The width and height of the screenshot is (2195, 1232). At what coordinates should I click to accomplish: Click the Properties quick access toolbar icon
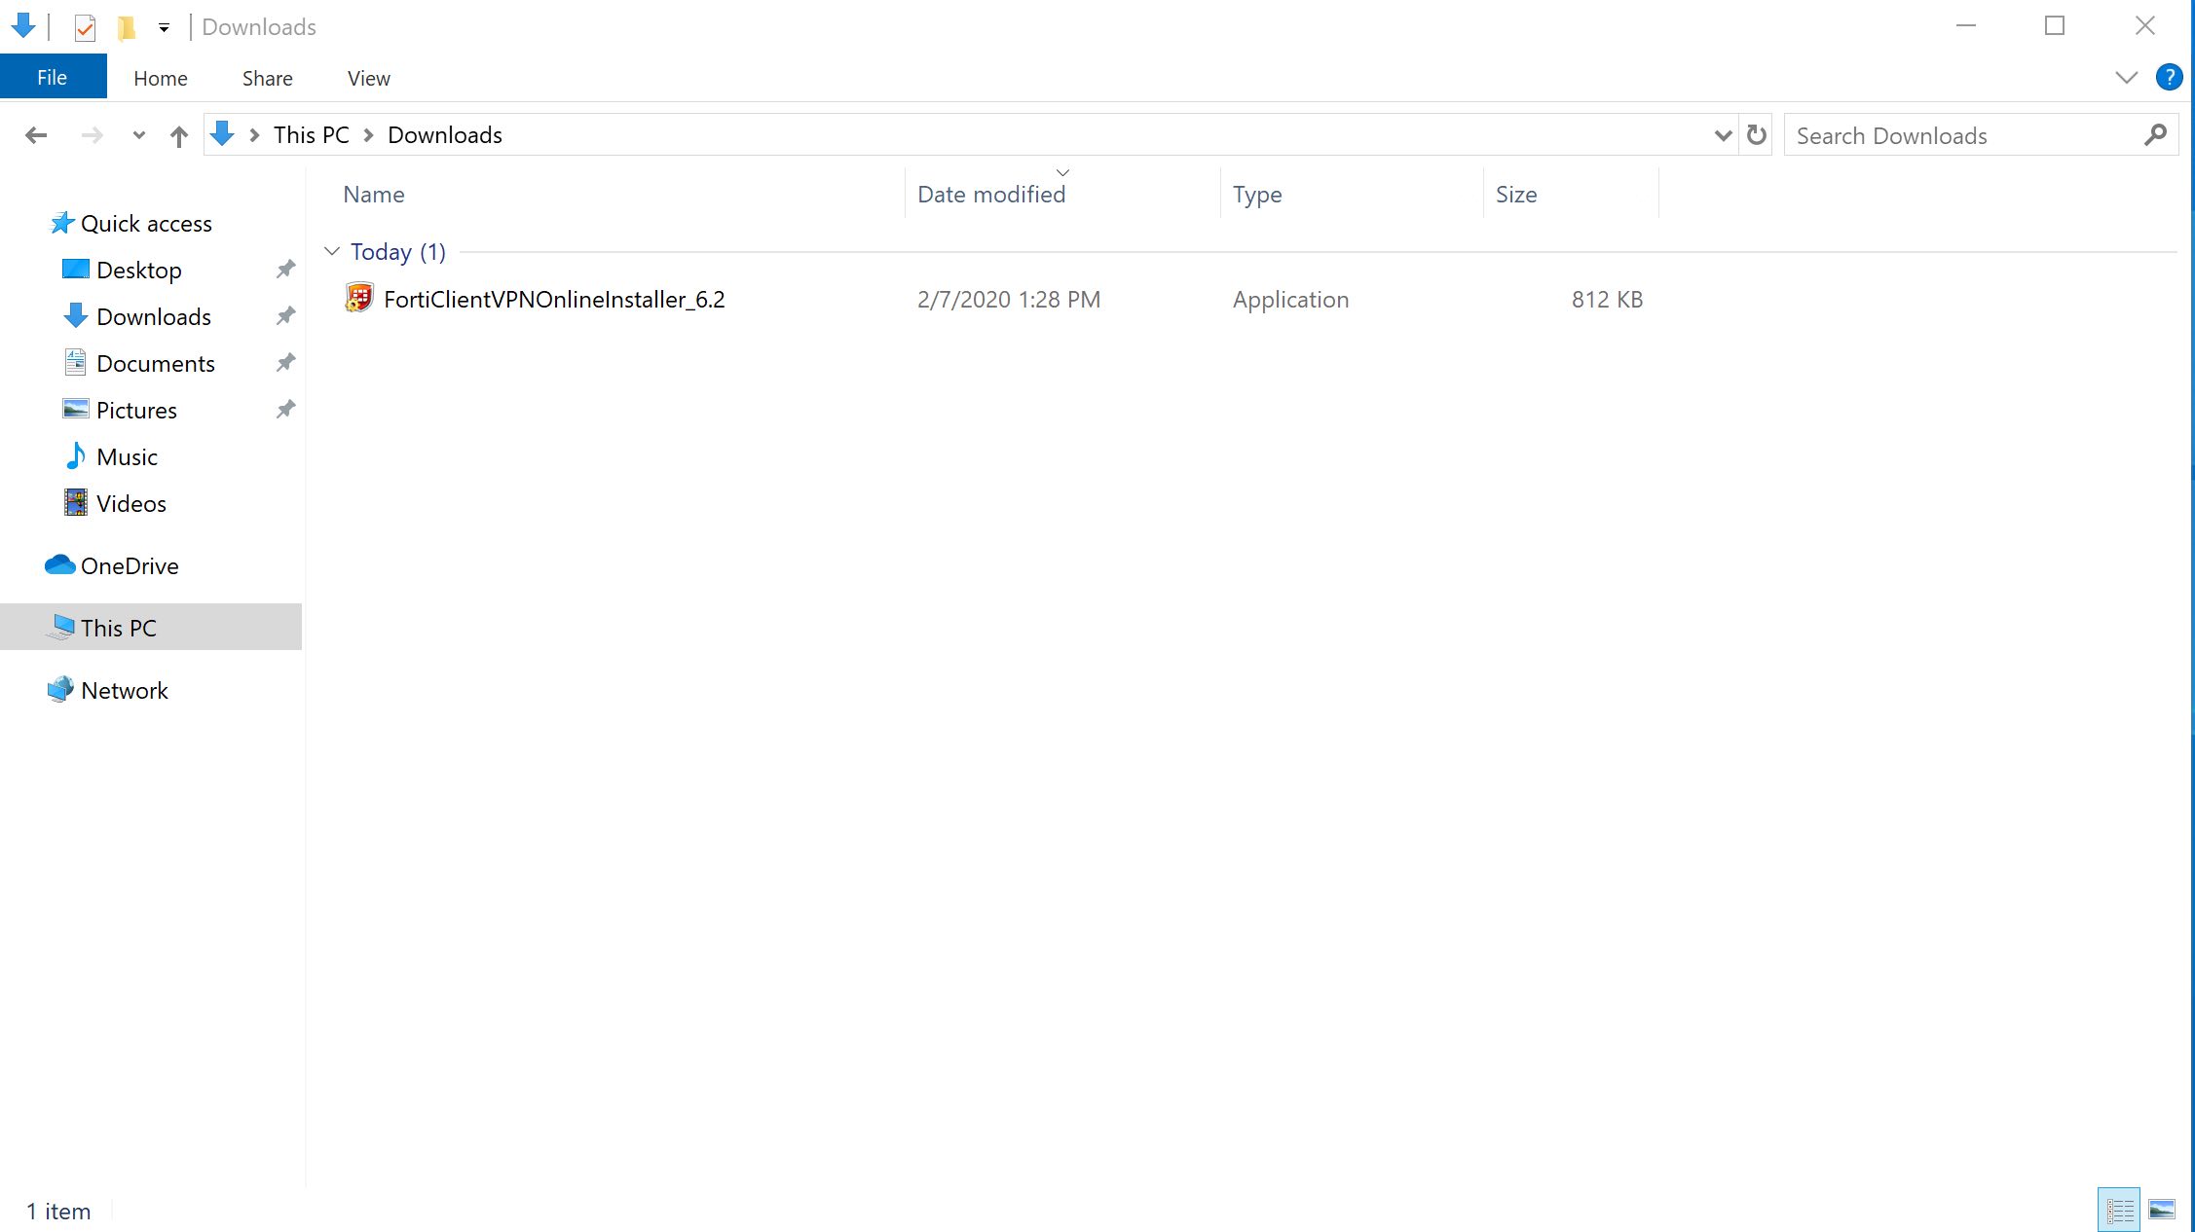86,27
